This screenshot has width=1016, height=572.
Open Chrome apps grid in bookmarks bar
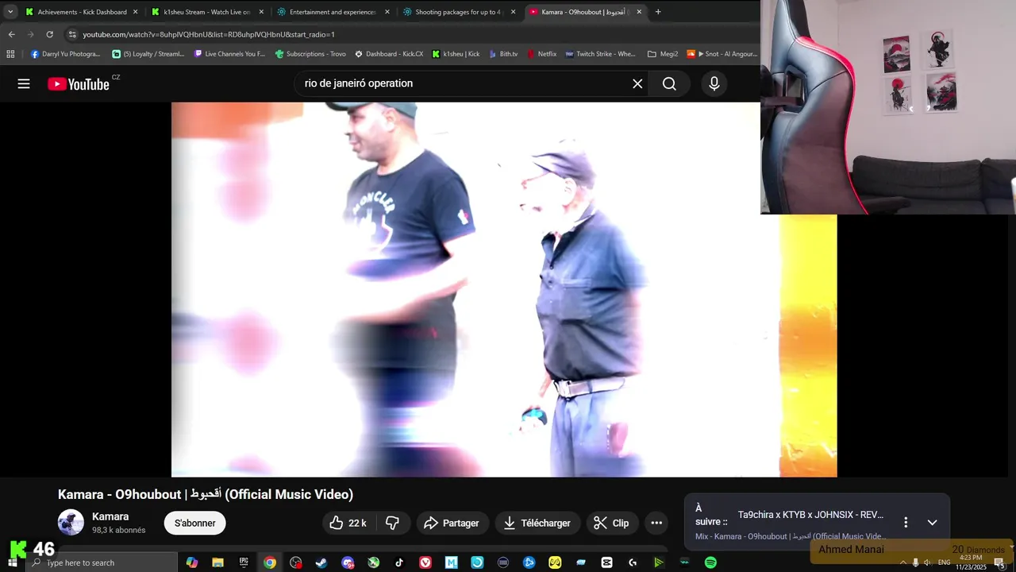click(x=10, y=54)
